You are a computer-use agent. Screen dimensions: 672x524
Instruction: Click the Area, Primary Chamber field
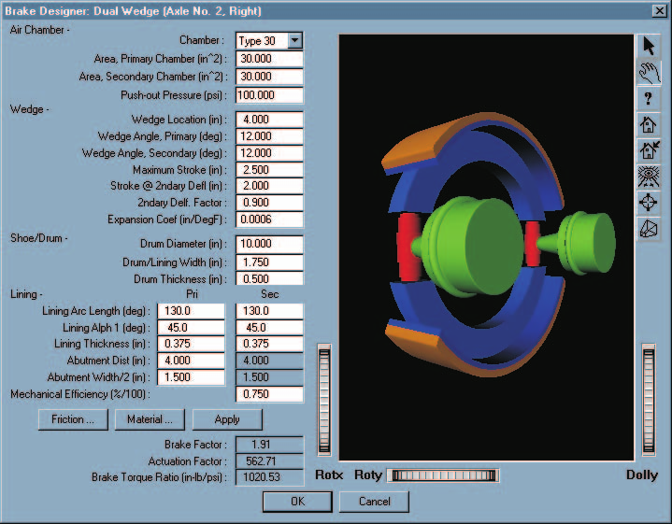(x=269, y=59)
